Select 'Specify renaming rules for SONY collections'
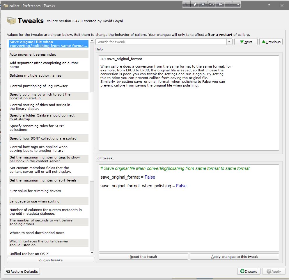The height and width of the screenshot is (280, 289). click(49, 128)
